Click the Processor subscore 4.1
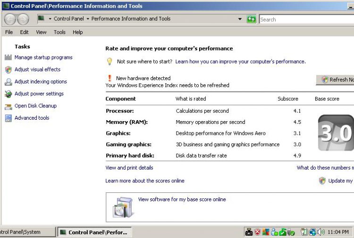354x238 pixels. pyautogui.click(x=297, y=111)
